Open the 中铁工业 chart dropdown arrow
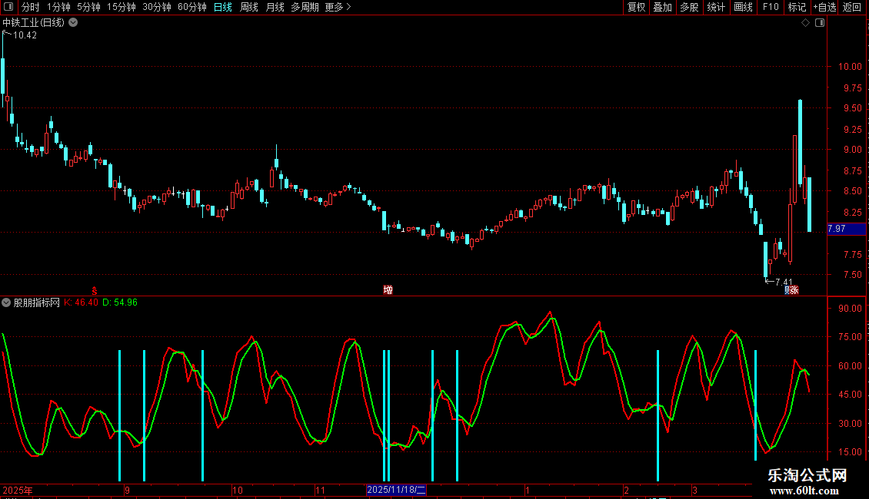The image size is (869, 499). click(x=73, y=23)
